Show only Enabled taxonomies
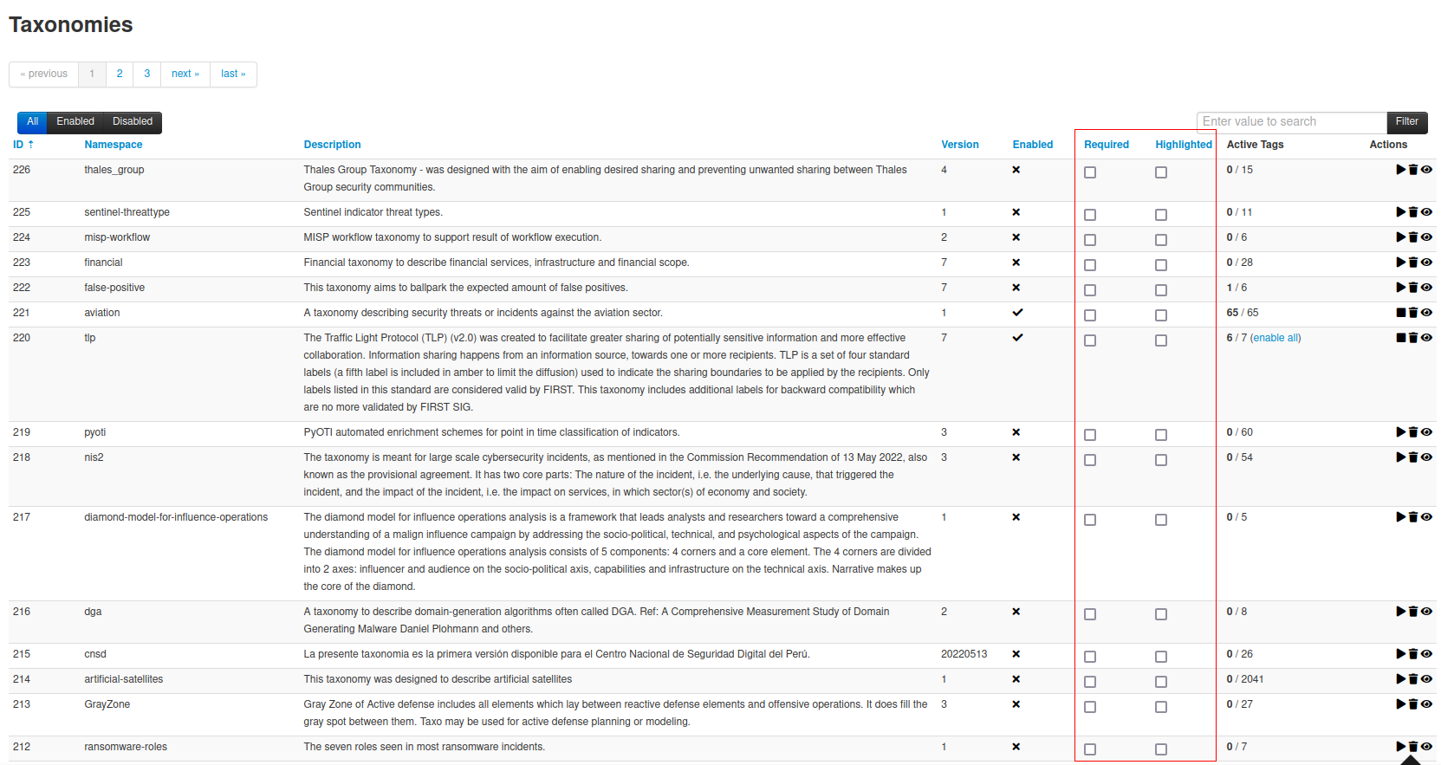The width and height of the screenshot is (1441, 765). coord(75,122)
